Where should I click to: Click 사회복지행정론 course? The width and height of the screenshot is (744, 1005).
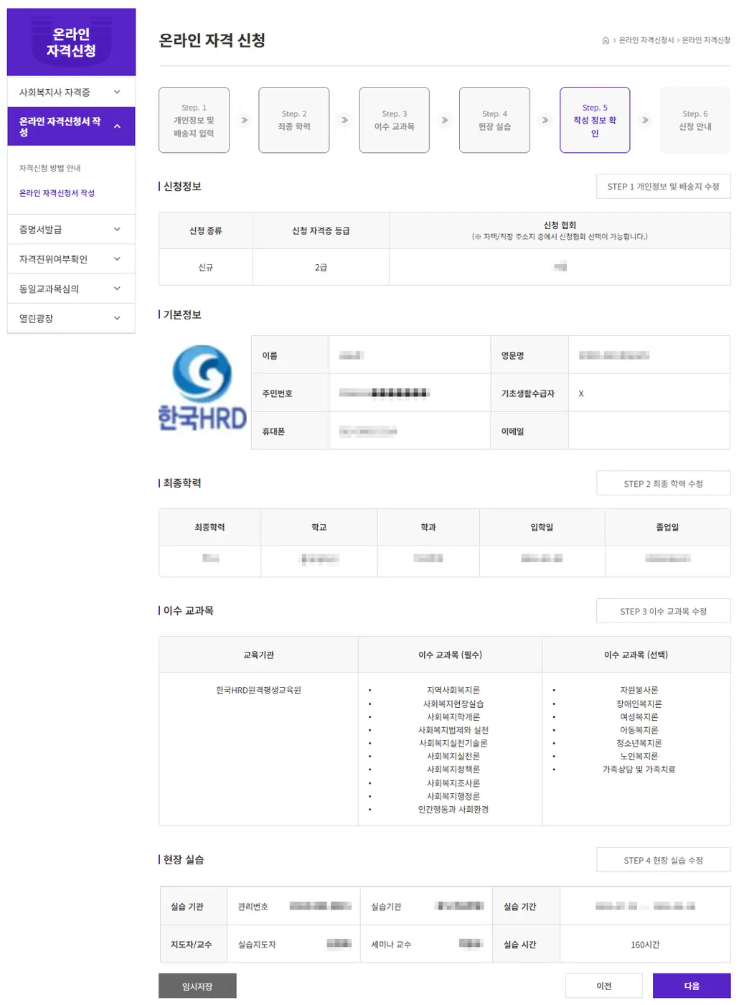tap(453, 796)
